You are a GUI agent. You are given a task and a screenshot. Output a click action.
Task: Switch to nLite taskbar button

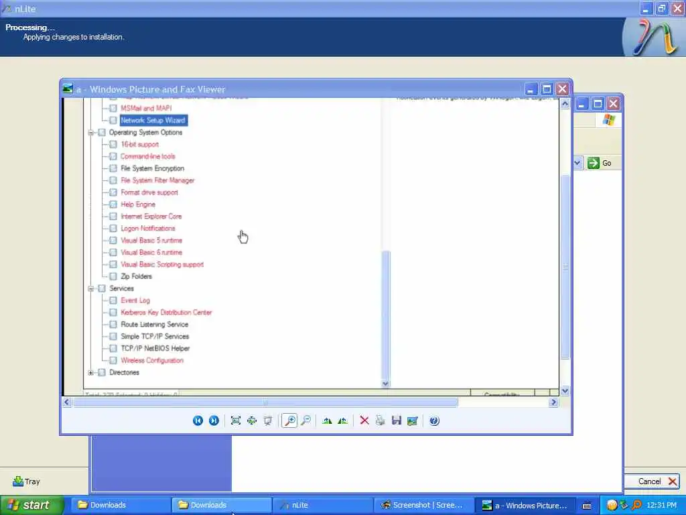(324, 506)
